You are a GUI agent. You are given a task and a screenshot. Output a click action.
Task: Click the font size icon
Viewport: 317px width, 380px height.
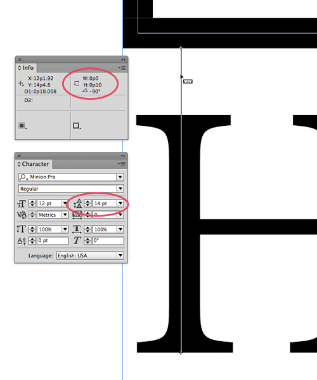[22, 203]
